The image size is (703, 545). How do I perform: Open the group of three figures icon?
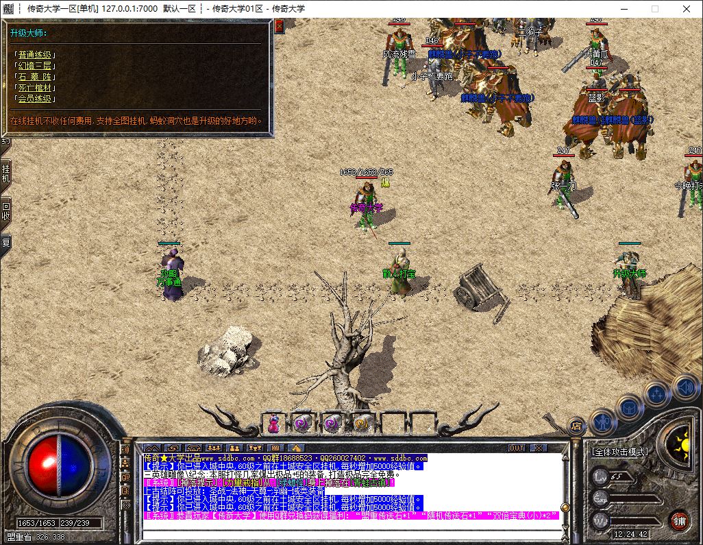click(214, 448)
